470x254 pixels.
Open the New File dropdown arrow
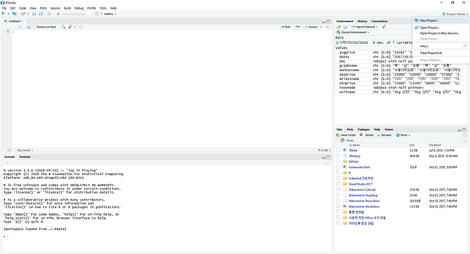coord(8,14)
